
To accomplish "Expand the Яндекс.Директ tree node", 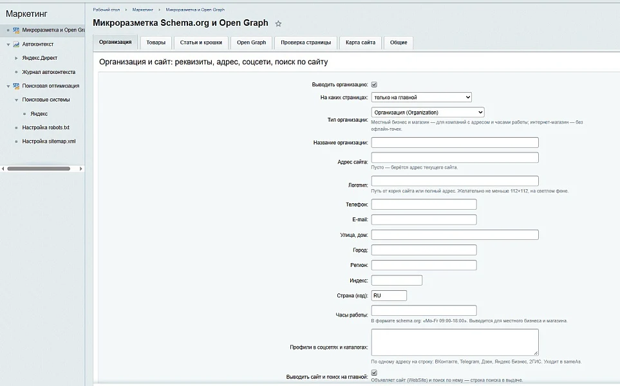I will tap(16, 58).
